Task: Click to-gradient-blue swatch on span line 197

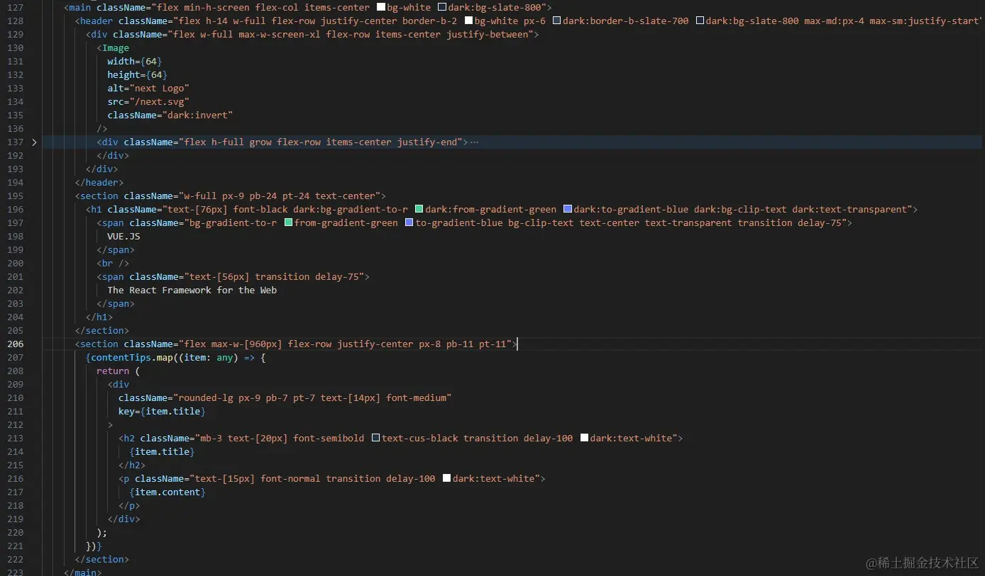Action: coord(409,223)
